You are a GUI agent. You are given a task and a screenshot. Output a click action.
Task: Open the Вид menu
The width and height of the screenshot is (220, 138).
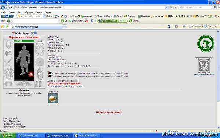point(19,13)
